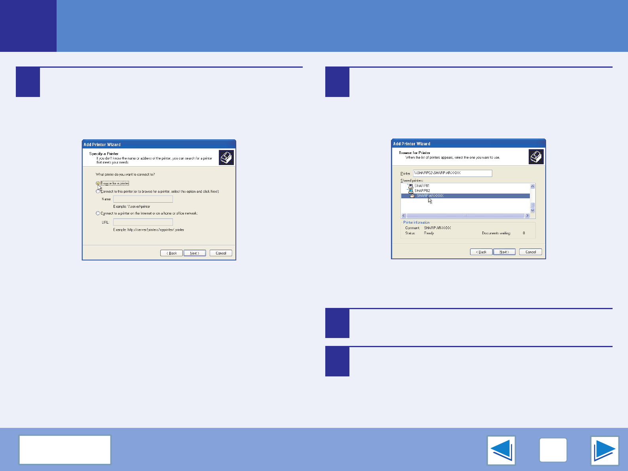Viewport: 628px width, 471px height.
Task: Click the "Example: \\server\printer" hint text
Action: (x=132, y=207)
